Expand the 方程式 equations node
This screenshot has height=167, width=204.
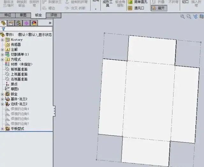pos(2,60)
